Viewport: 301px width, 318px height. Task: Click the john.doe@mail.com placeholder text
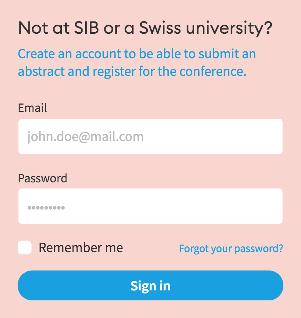(85, 137)
